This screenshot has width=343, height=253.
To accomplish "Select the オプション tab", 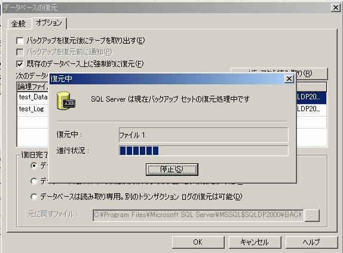I will click(49, 23).
